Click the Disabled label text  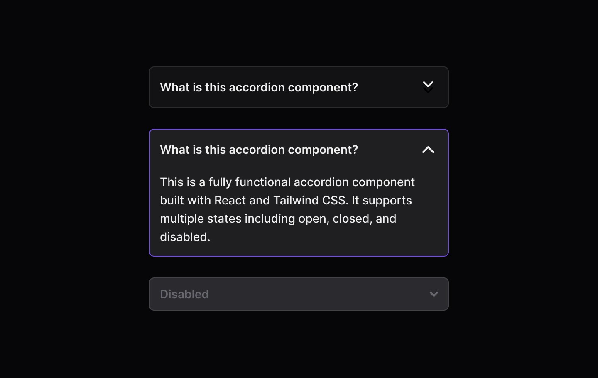pyautogui.click(x=184, y=294)
